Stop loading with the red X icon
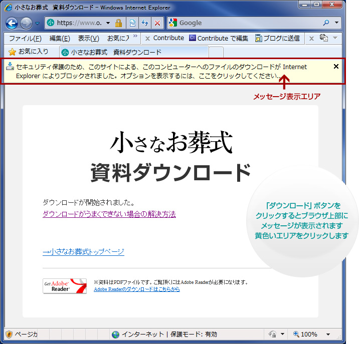The image size is (359, 344). [157, 23]
